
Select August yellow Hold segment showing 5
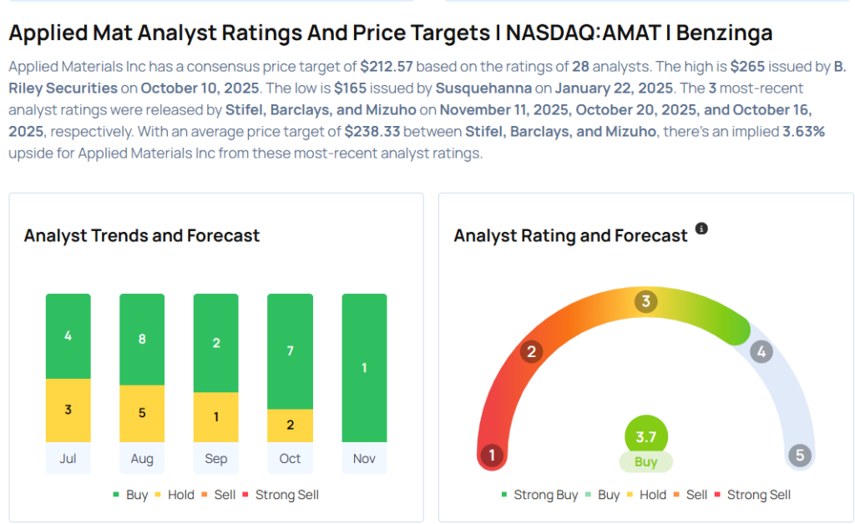[x=142, y=413]
